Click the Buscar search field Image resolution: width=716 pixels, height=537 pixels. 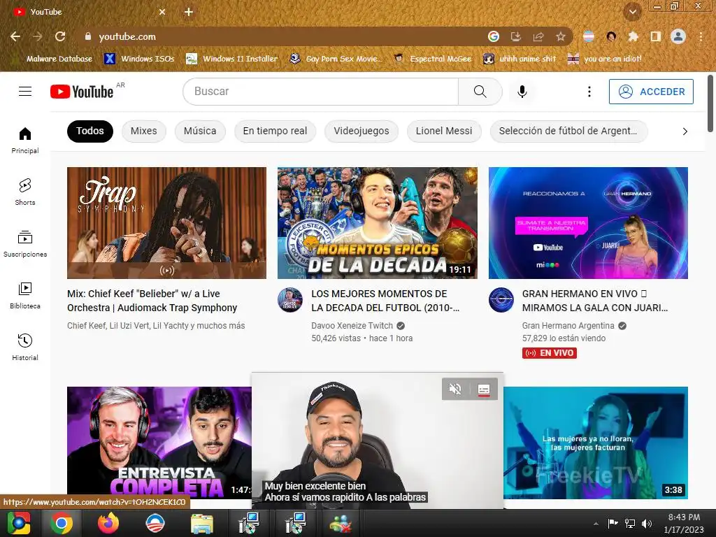click(x=320, y=92)
